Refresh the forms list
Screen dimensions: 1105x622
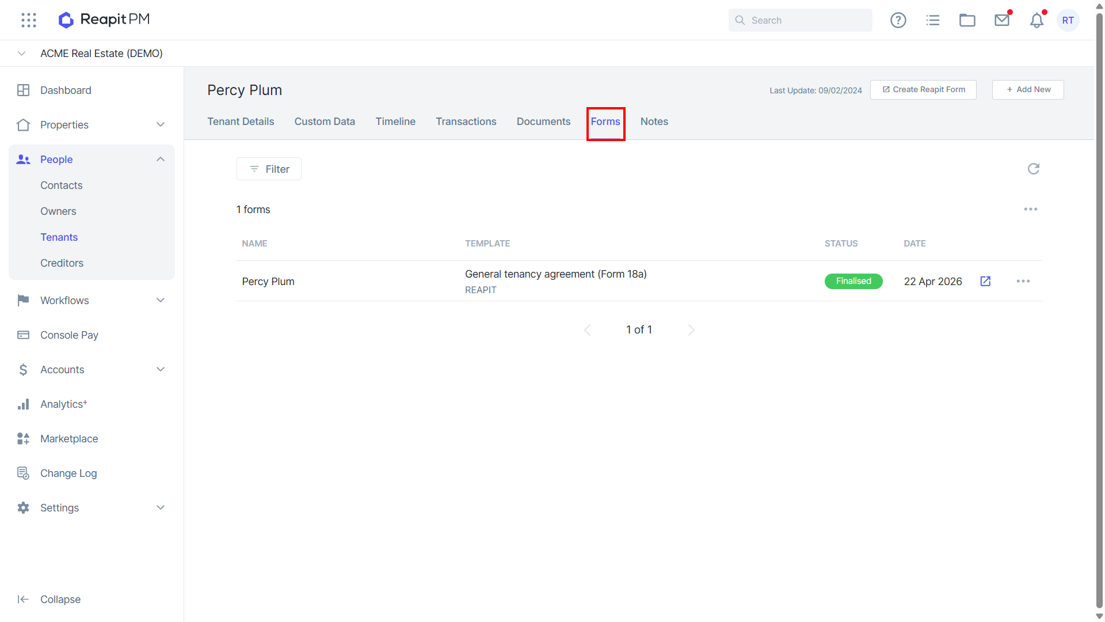[x=1034, y=169]
